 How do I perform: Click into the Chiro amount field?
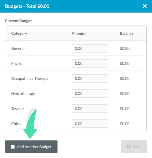pos(90,124)
